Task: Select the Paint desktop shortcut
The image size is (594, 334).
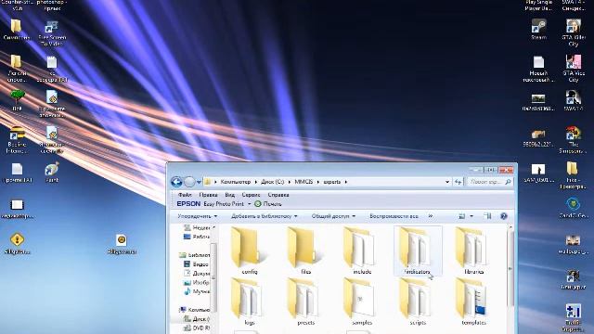Action: pos(52,173)
